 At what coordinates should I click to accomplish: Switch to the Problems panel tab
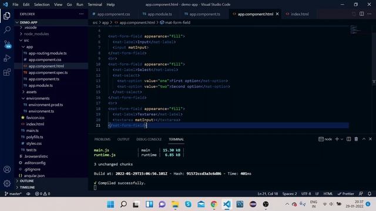point(102,139)
